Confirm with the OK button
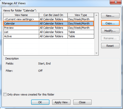 tap(40, 102)
